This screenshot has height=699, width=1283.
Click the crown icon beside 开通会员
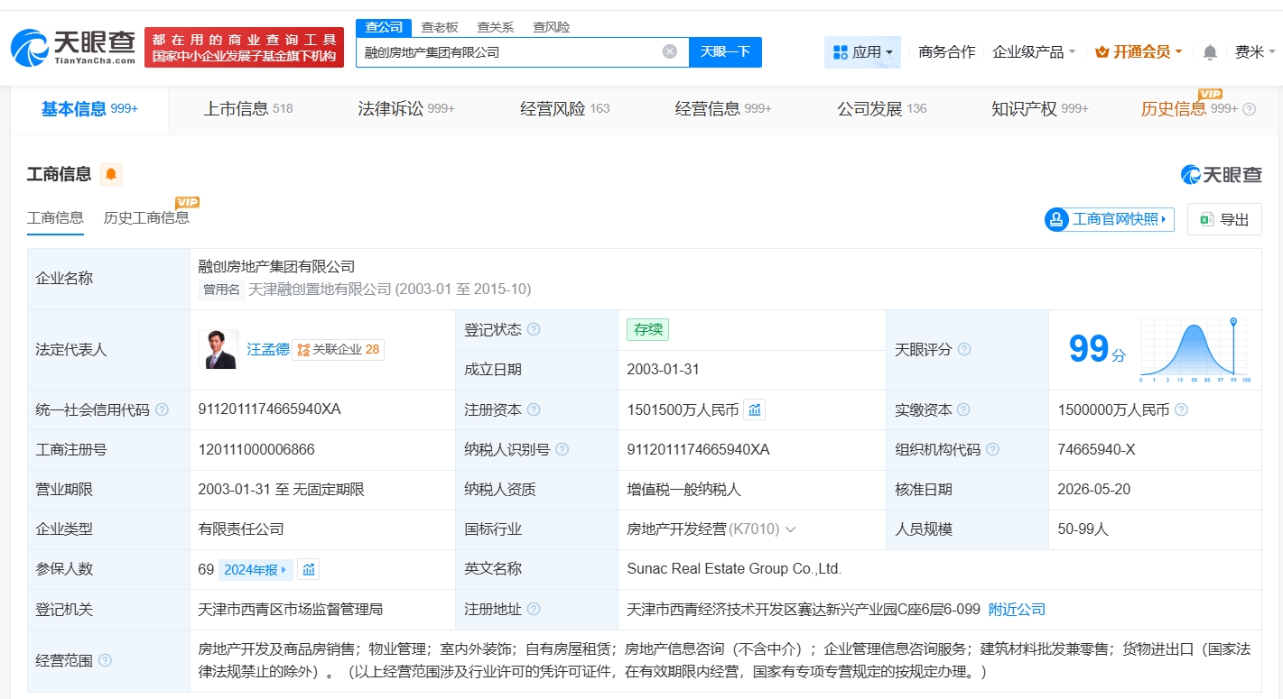click(x=1102, y=52)
